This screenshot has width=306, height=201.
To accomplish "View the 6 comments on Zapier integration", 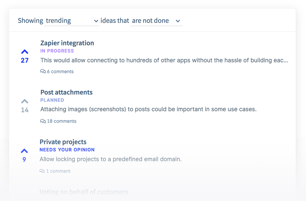I will (x=60, y=72).
